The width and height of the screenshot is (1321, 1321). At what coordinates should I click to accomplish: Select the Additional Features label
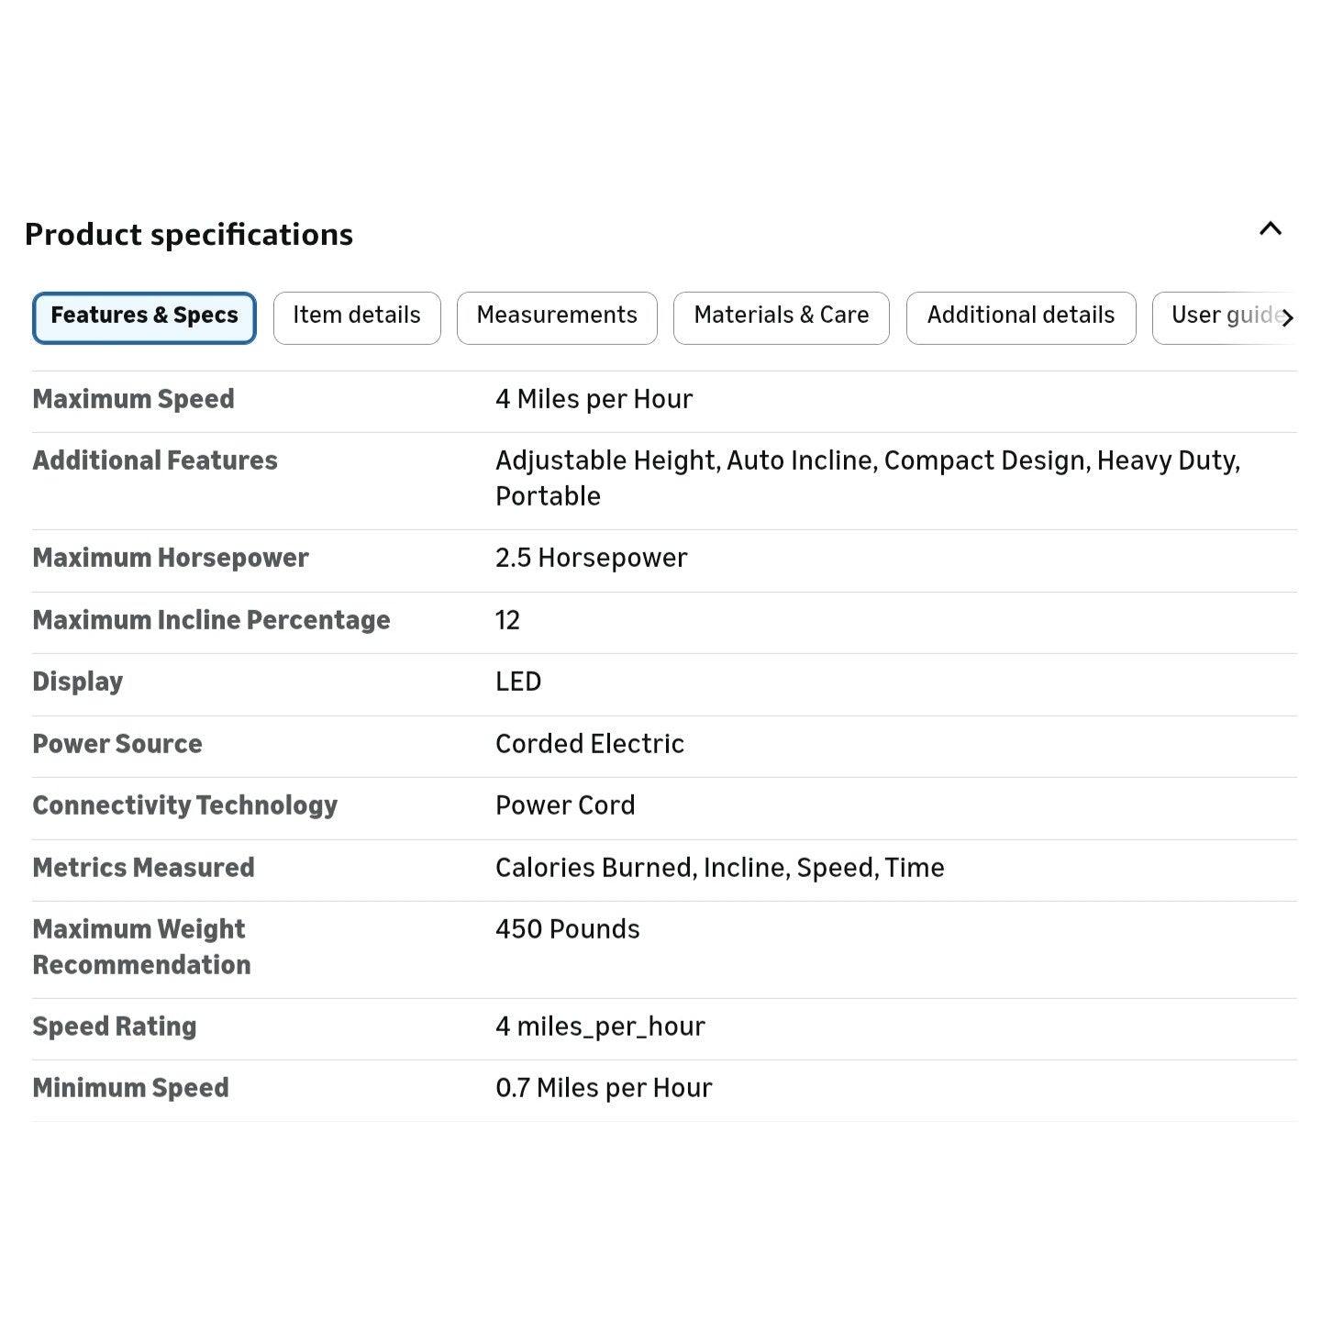pos(155,461)
